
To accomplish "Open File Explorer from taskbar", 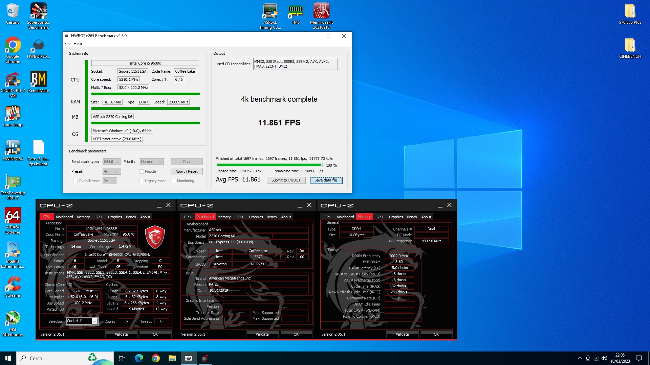I will click(172, 358).
